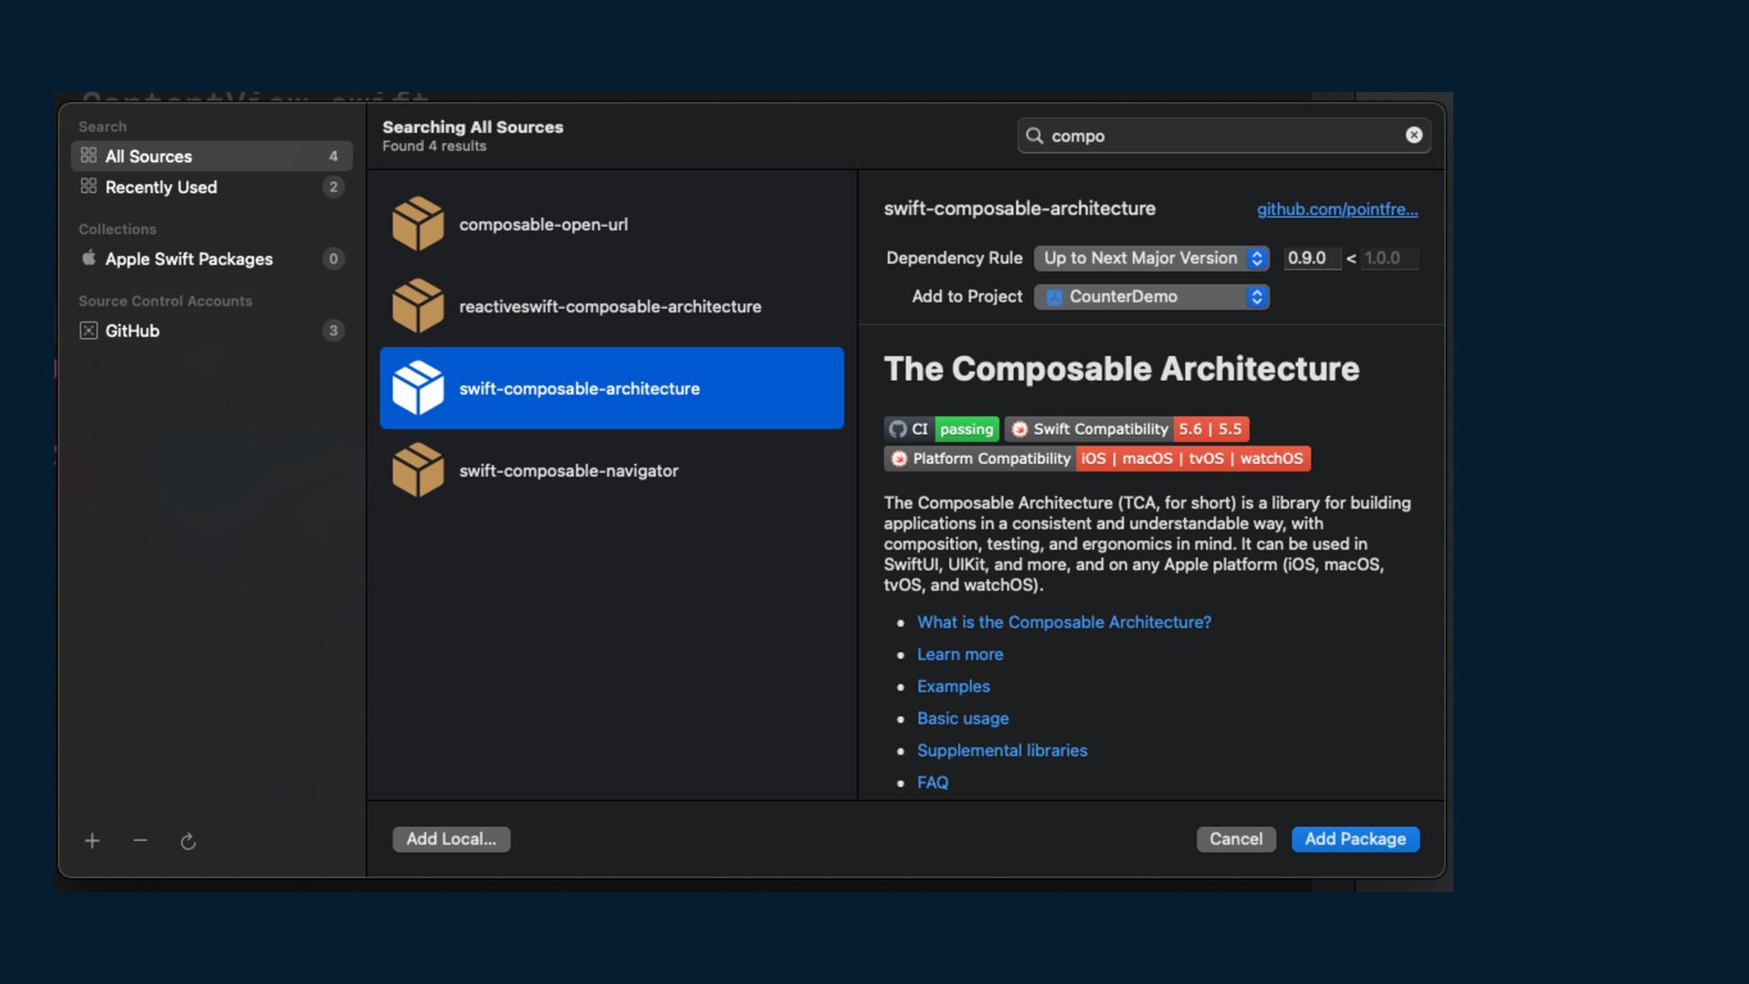Click the maximum version field 1.0.0
Screen dimensions: 1749x984
click(x=1389, y=258)
